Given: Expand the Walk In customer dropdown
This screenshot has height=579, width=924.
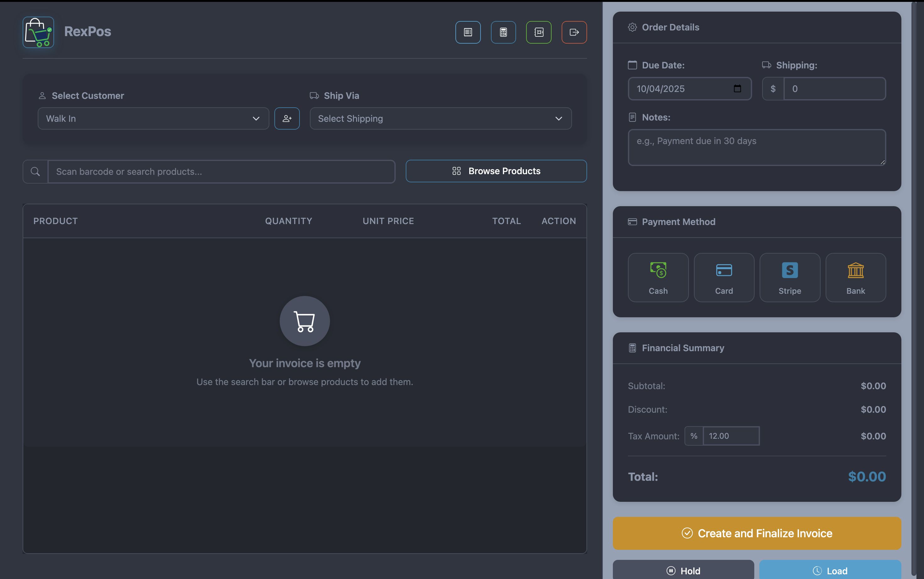Looking at the screenshot, I should point(153,119).
